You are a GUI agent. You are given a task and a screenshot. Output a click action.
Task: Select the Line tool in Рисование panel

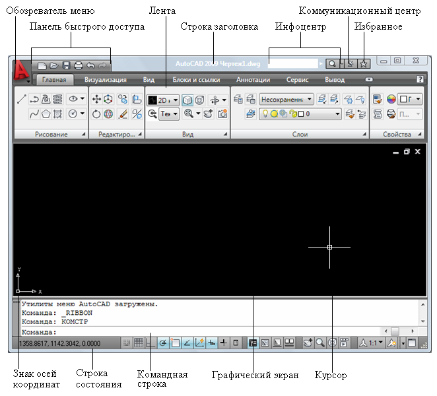pos(22,99)
